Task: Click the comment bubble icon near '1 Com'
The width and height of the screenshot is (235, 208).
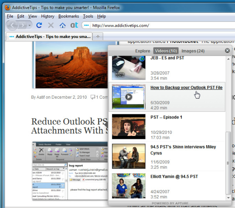Action: [93, 97]
